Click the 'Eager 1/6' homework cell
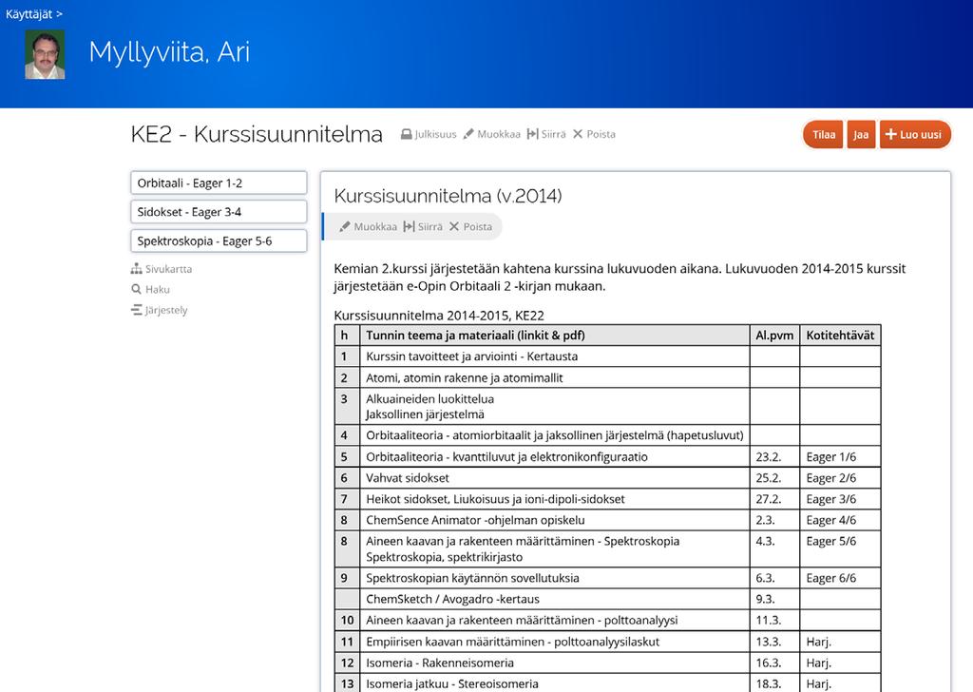This screenshot has width=973, height=692. [840, 457]
